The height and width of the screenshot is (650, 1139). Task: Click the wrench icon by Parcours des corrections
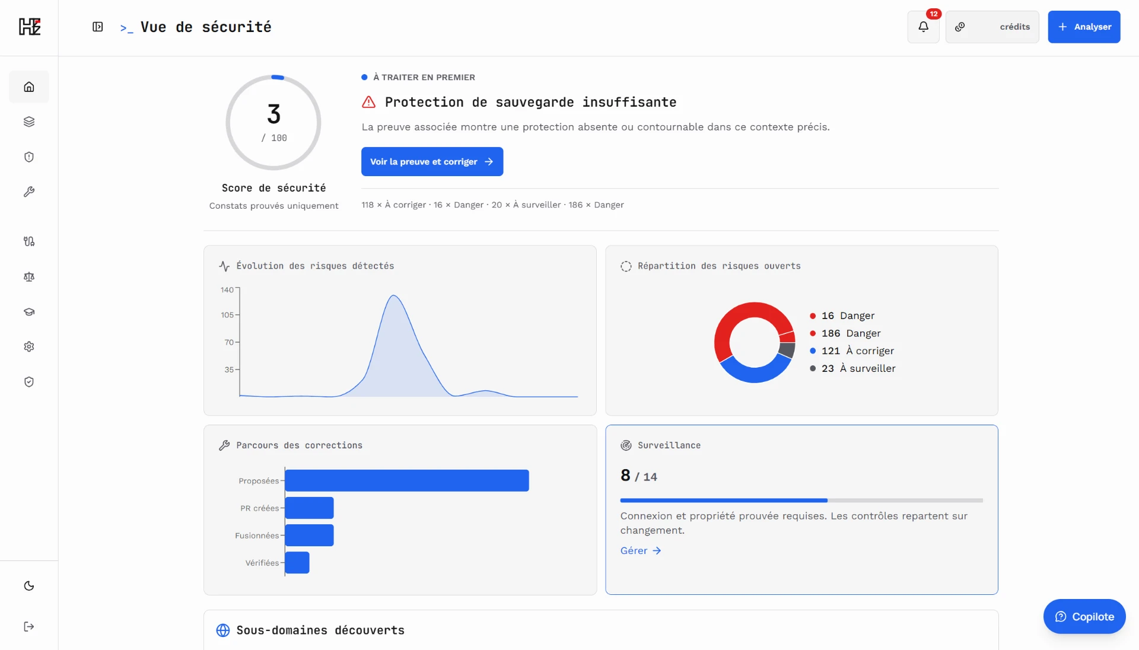[224, 445]
